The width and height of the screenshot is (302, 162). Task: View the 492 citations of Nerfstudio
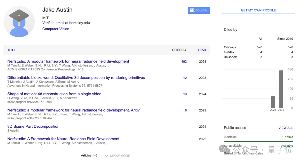184,62
